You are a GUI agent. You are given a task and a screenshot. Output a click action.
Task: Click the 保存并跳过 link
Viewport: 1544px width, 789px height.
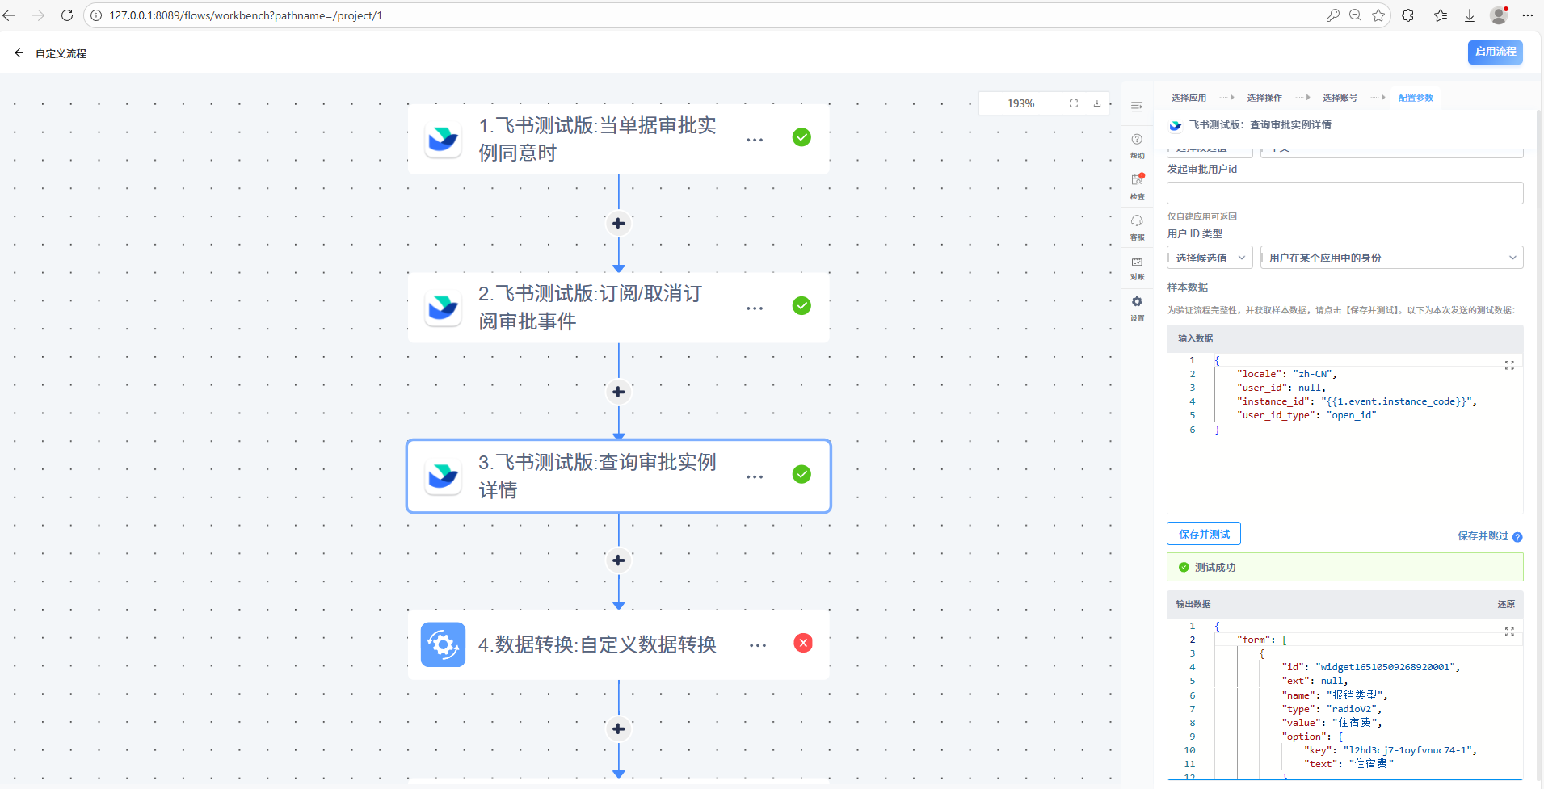coord(1482,536)
